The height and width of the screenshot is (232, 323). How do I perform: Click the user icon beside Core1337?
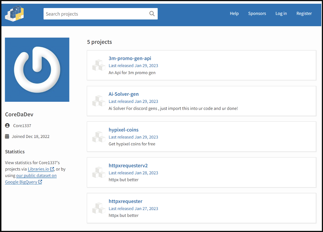click(x=7, y=125)
